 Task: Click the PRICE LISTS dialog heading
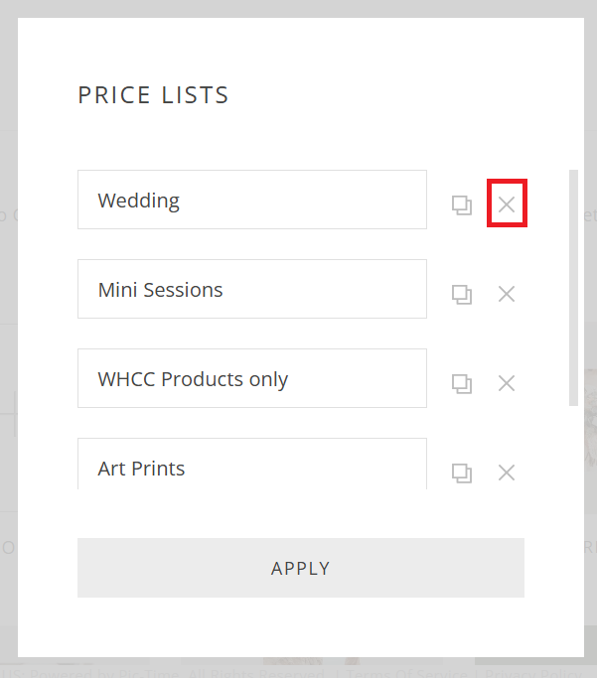point(153,95)
